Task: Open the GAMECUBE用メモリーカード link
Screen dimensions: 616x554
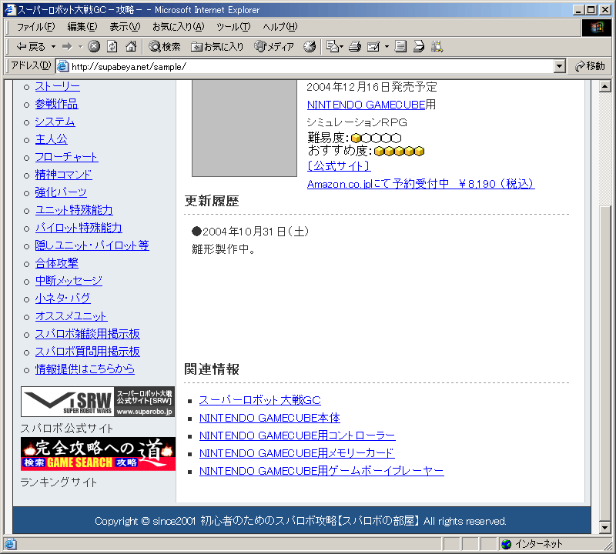Action: (296, 453)
